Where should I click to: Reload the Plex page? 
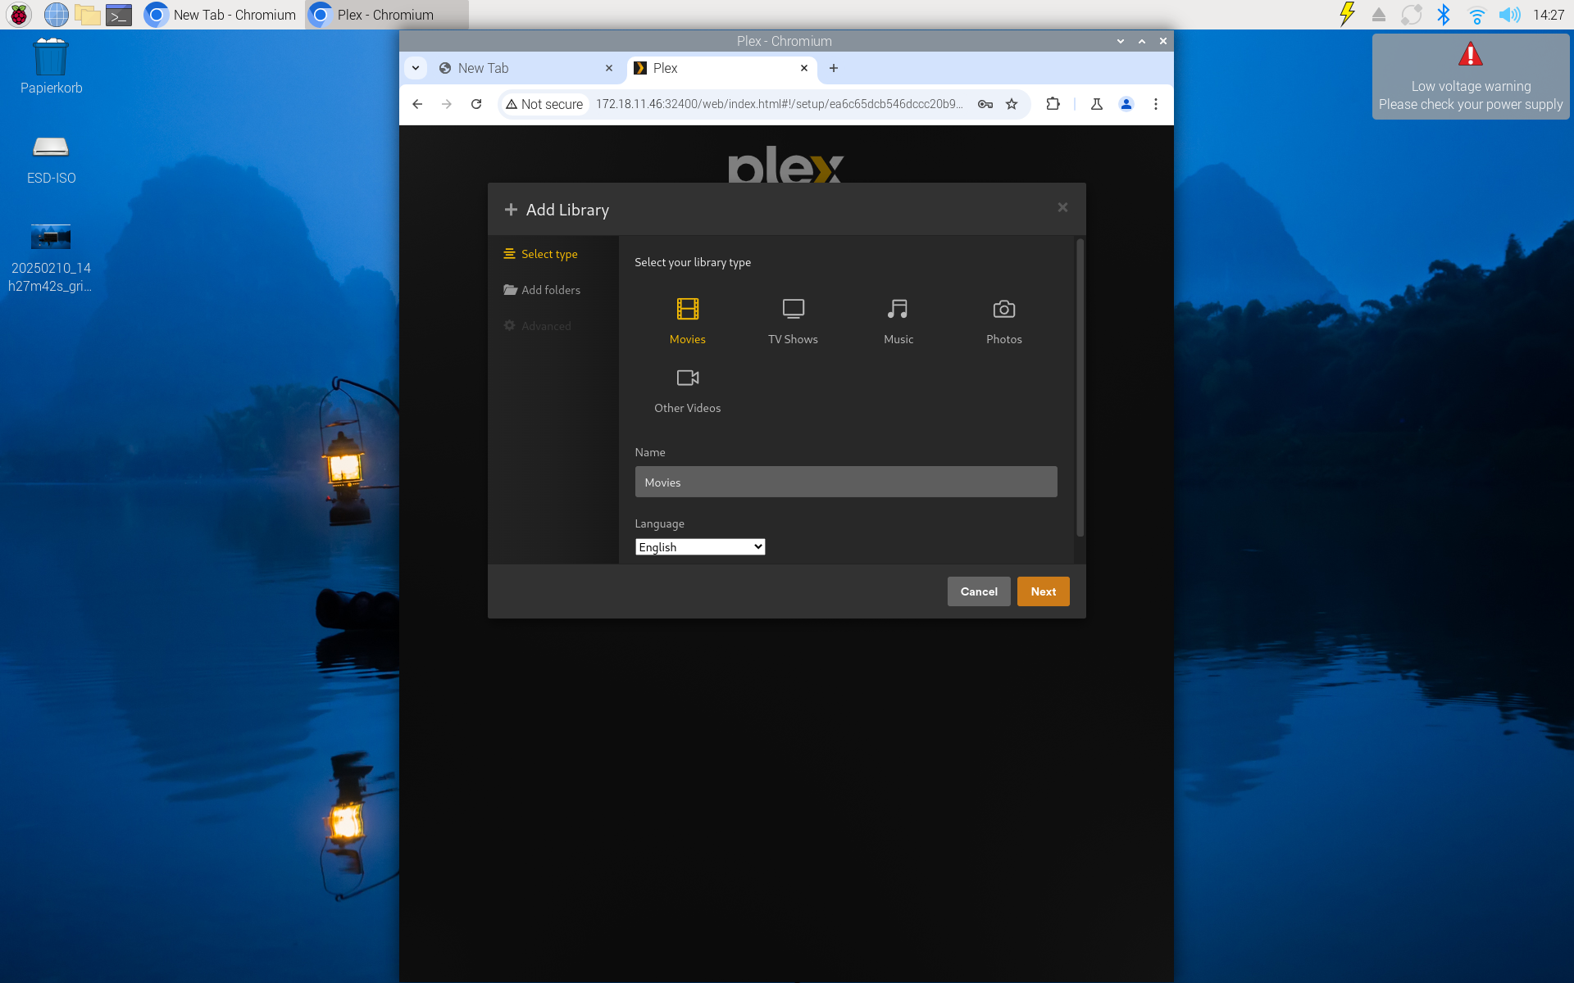[476, 104]
